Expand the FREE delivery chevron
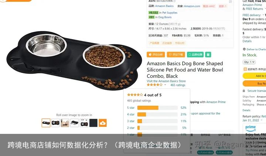 [x=263, y=15]
